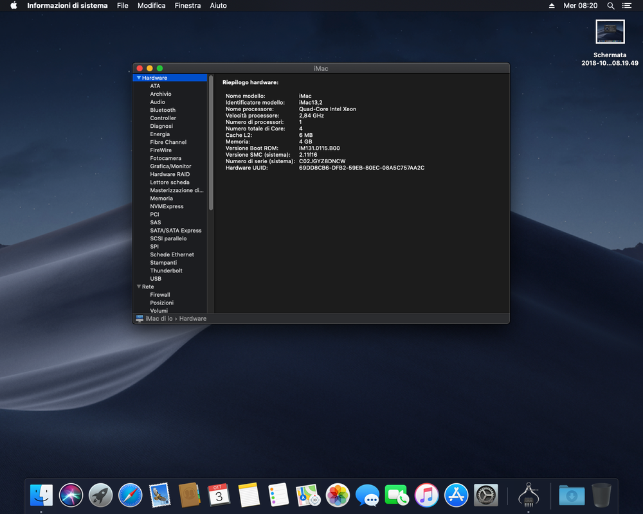Image resolution: width=643 pixels, height=514 pixels.
Task: Select Grafica/Monitor in sidebar
Action: tap(170, 166)
